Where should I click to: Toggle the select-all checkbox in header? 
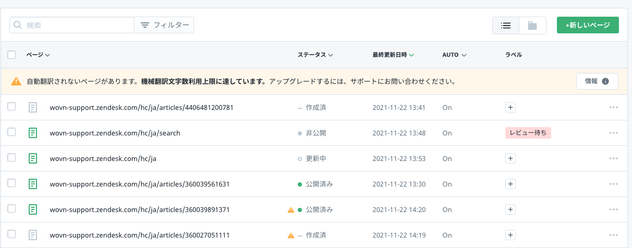(11, 55)
